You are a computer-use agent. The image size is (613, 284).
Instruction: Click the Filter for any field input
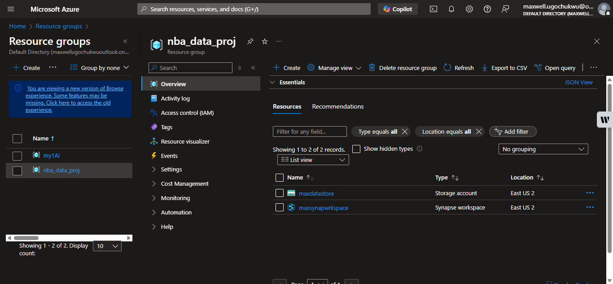click(x=310, y=131)
